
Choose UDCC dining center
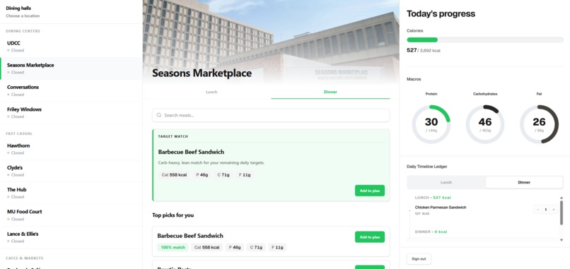(71, 46)
